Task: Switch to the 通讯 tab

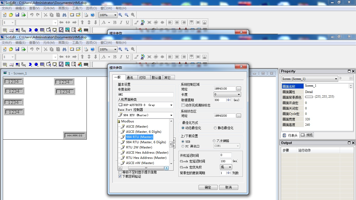Action: (x=130, y=78)
